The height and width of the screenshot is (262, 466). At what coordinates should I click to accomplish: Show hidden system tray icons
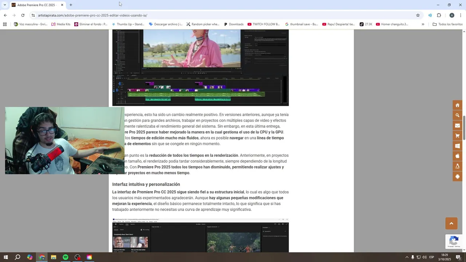[x=407, y=257]
